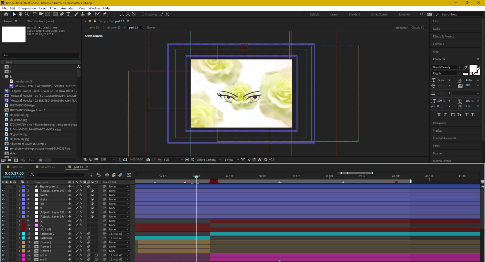The width and height of the screenshot is (485, 262).
Task: Open the 25% magnification dropdown
Action: [x=108, y=159]
